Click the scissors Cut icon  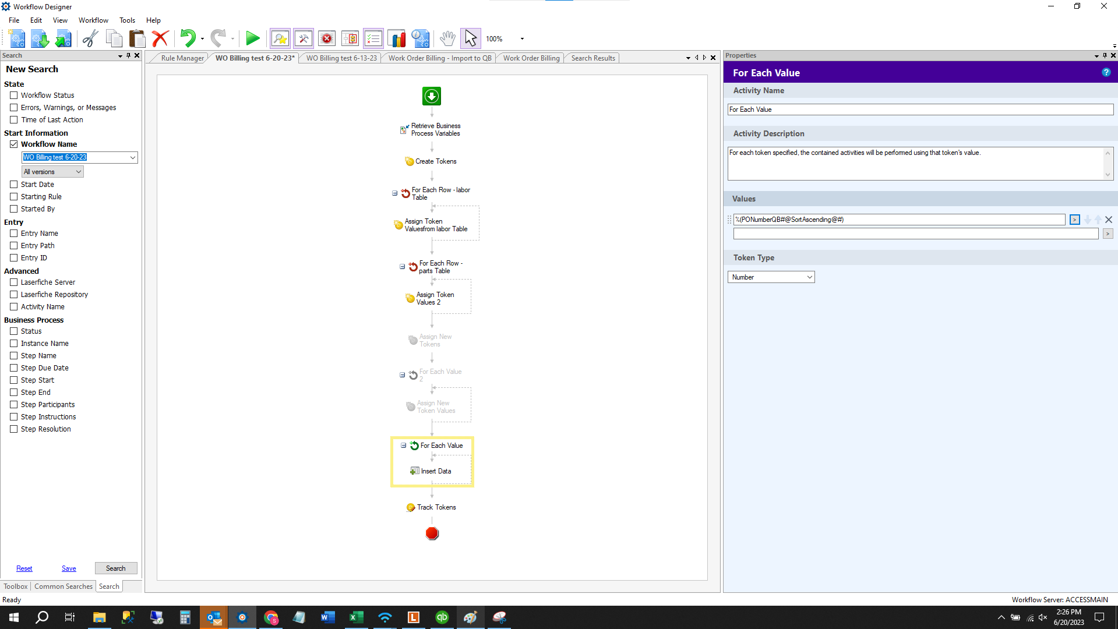[x=90, y=39]
